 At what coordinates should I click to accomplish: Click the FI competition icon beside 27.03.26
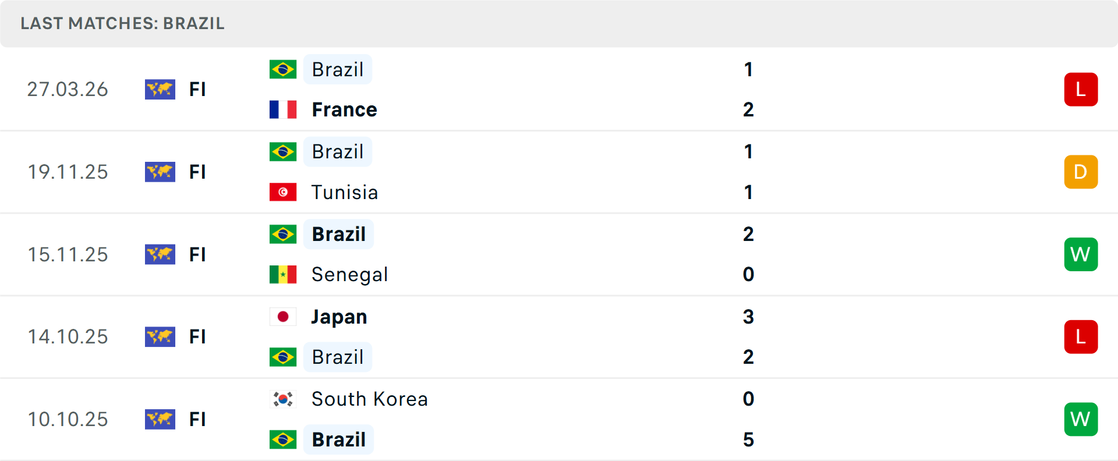[x=160, y=89]
